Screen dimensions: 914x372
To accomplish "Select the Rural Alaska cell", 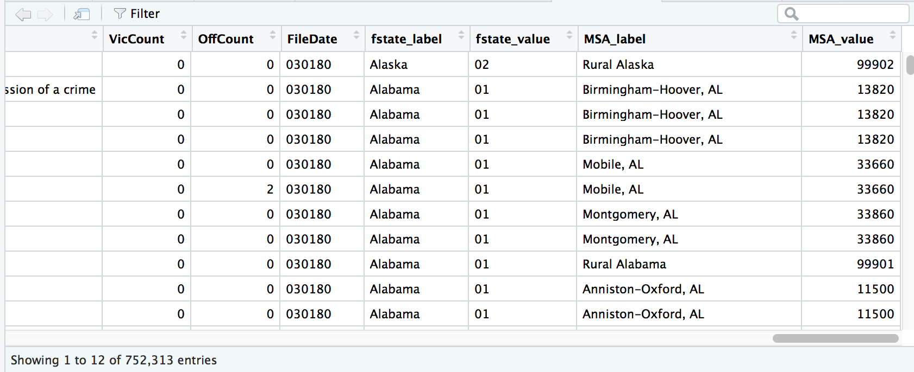I will 618,65.
